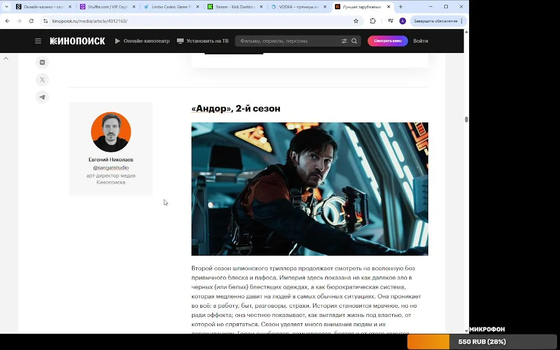Image resolution: width=560 pixels, height=350 pixels.
Task: Click Завершить обновление button
Action: pyautogui.click(x=436, y=21)
